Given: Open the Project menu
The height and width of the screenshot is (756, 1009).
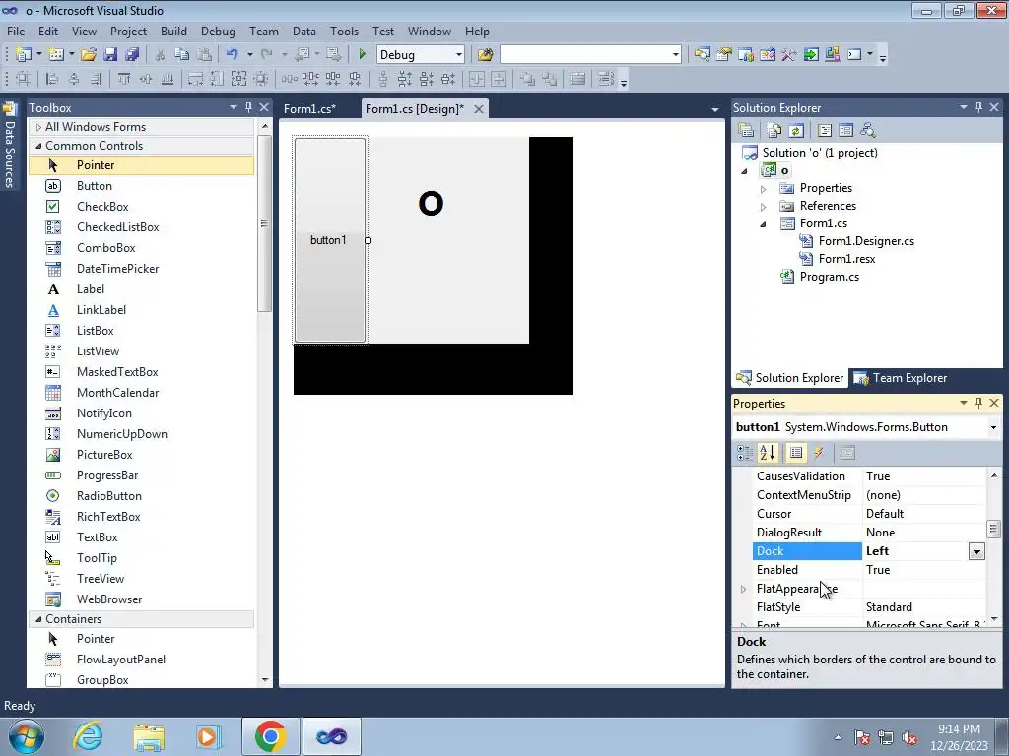Looking at the screenshot, I should (128, 31).
